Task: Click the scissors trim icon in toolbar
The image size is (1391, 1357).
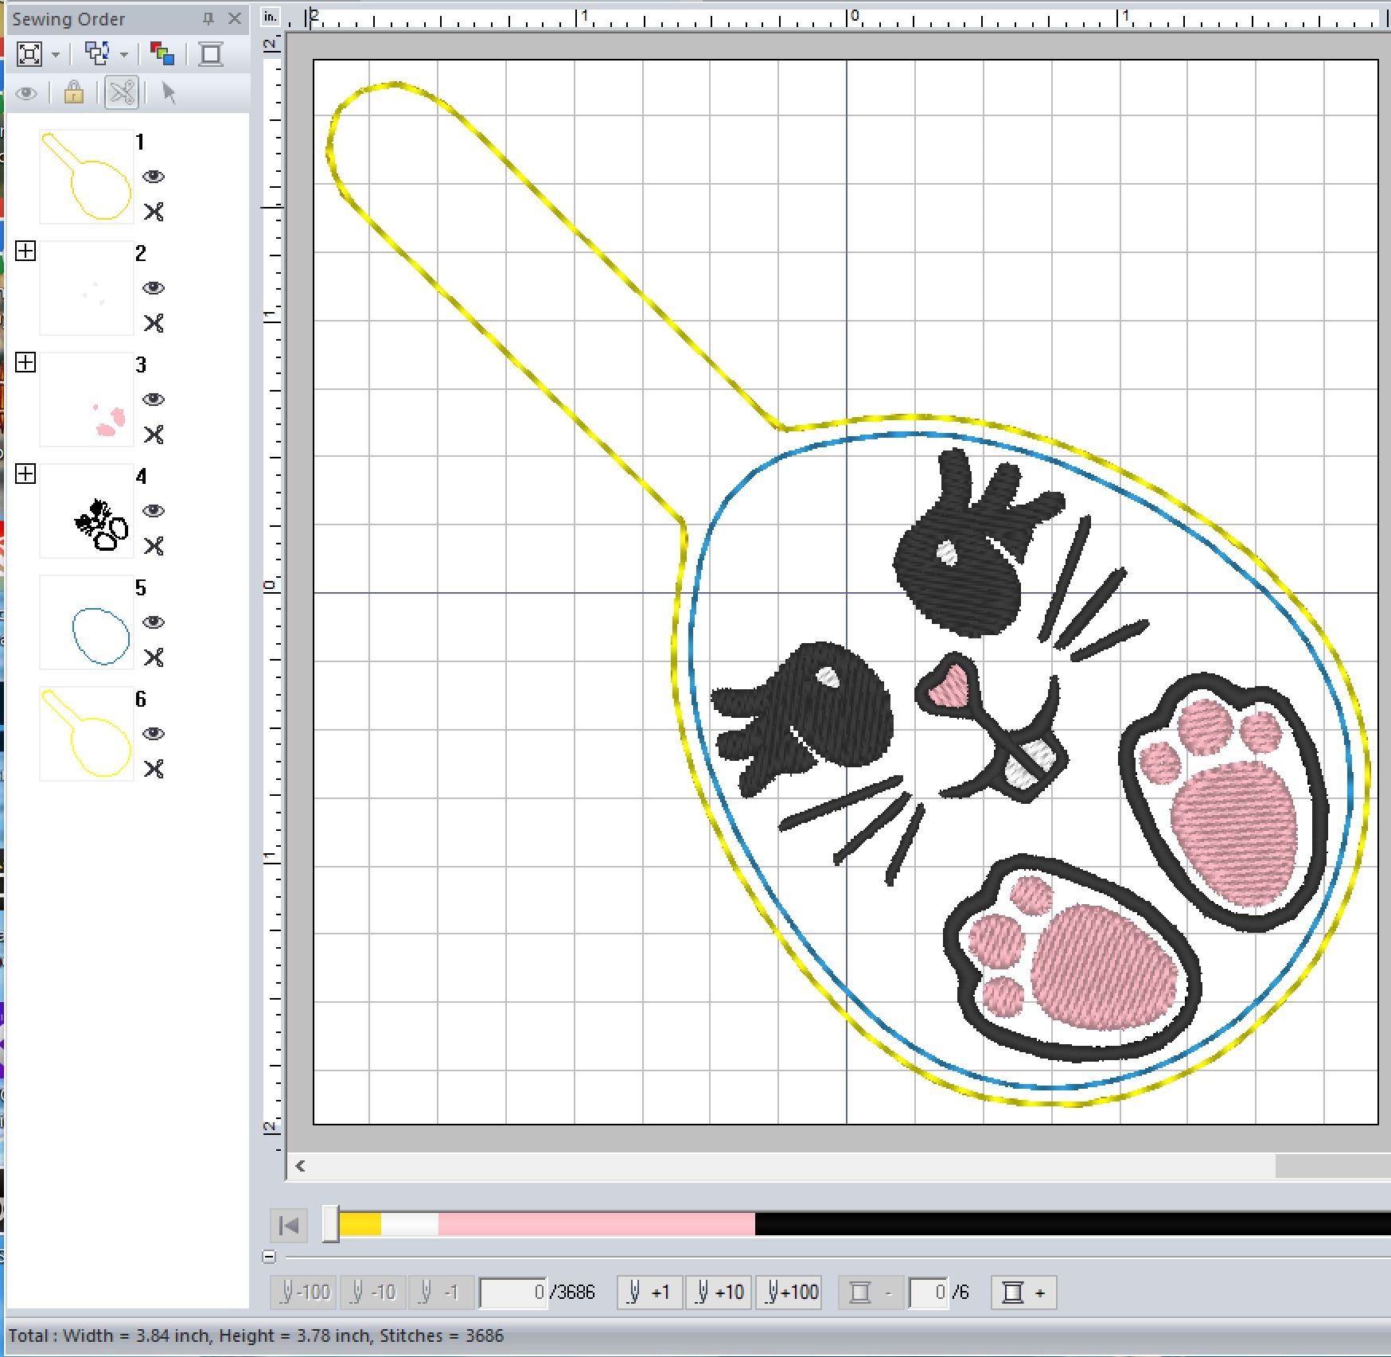Action: (x=122, y=93)
